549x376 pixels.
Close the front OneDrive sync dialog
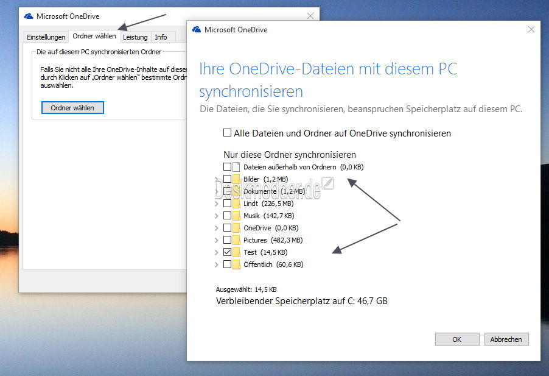pyautogui.click(x=531, y=29)
